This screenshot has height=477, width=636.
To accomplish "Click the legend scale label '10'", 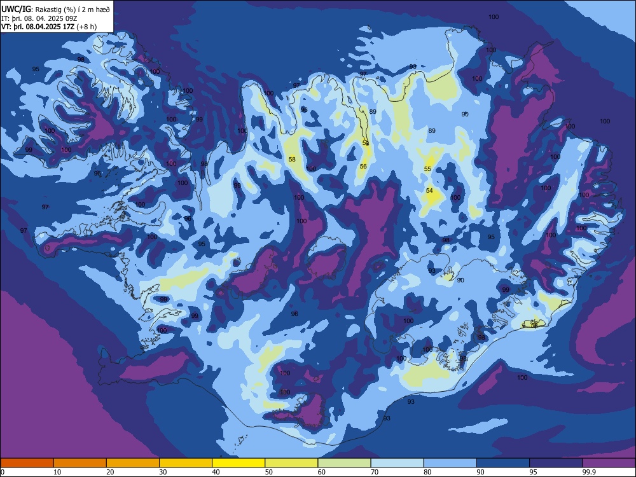I will (57, 472).
